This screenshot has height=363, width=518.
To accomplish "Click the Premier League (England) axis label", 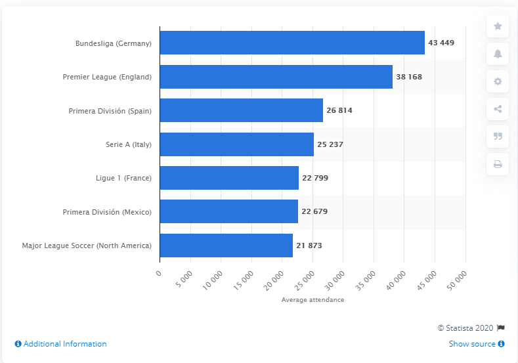I will coord(107,77).
